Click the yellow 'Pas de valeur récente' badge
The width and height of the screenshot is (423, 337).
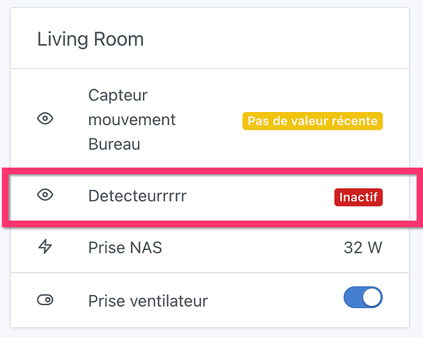(312, 121)
